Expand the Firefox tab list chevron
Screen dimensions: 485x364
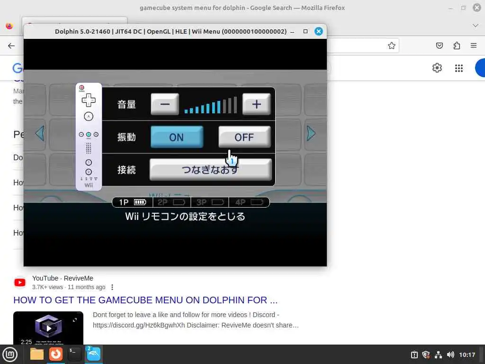476,26
